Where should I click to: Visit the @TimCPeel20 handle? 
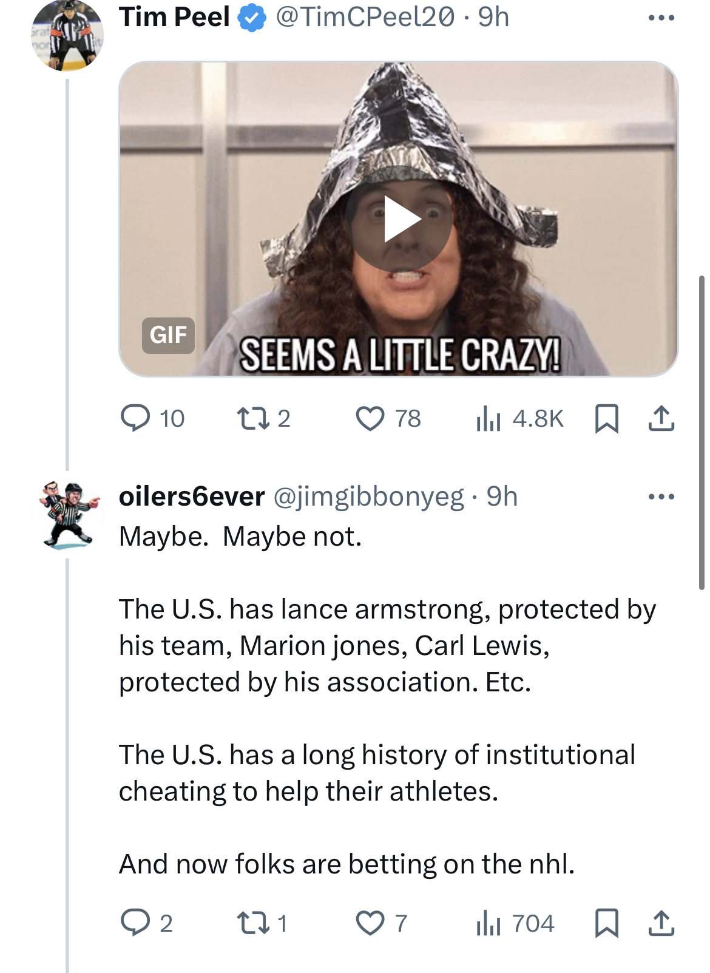(365, 17)
